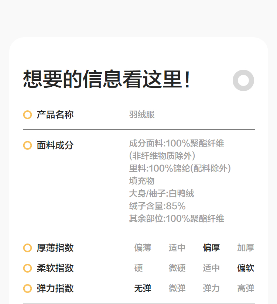Select 高弹 elasticity option
The height and width of the screenshot is (304, 277).
246,288
